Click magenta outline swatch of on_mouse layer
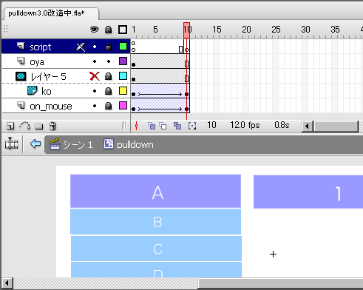The width and height of the screenshot is (363, 290). coord(123,106)
